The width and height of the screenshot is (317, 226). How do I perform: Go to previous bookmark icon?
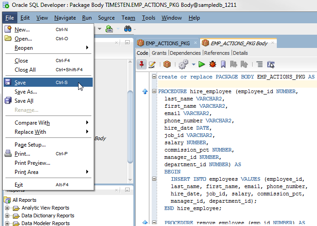[244, 64]
